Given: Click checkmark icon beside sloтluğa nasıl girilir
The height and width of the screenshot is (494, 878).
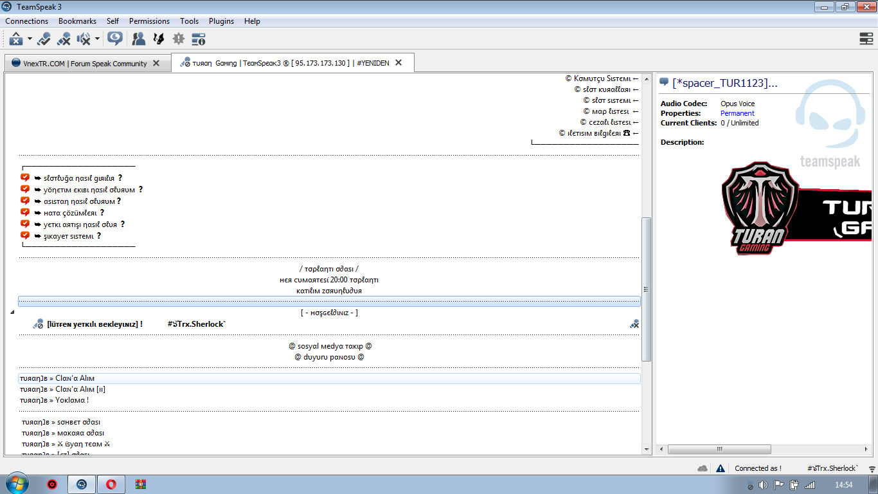Looking at the screenshot, I should point(25,178).
